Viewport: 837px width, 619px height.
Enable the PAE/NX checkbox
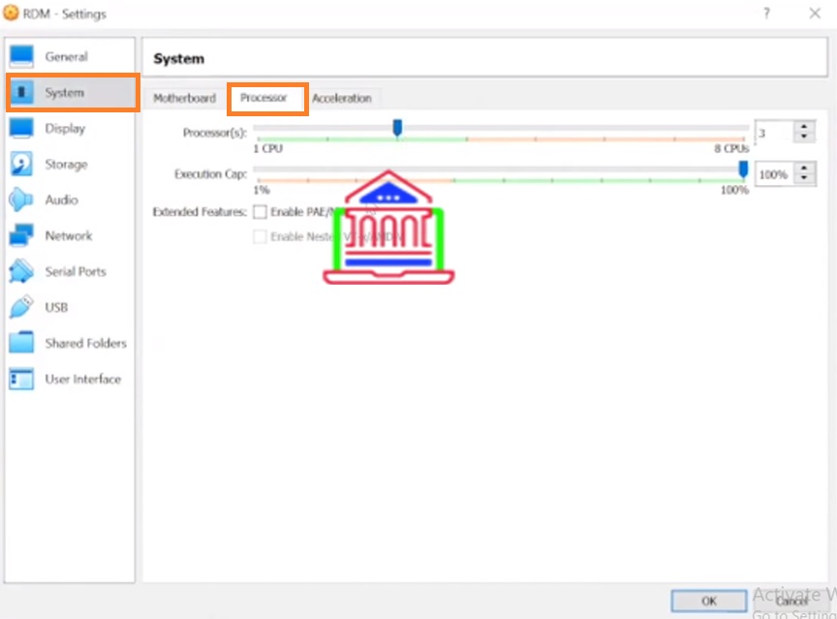tap(260, 212)
